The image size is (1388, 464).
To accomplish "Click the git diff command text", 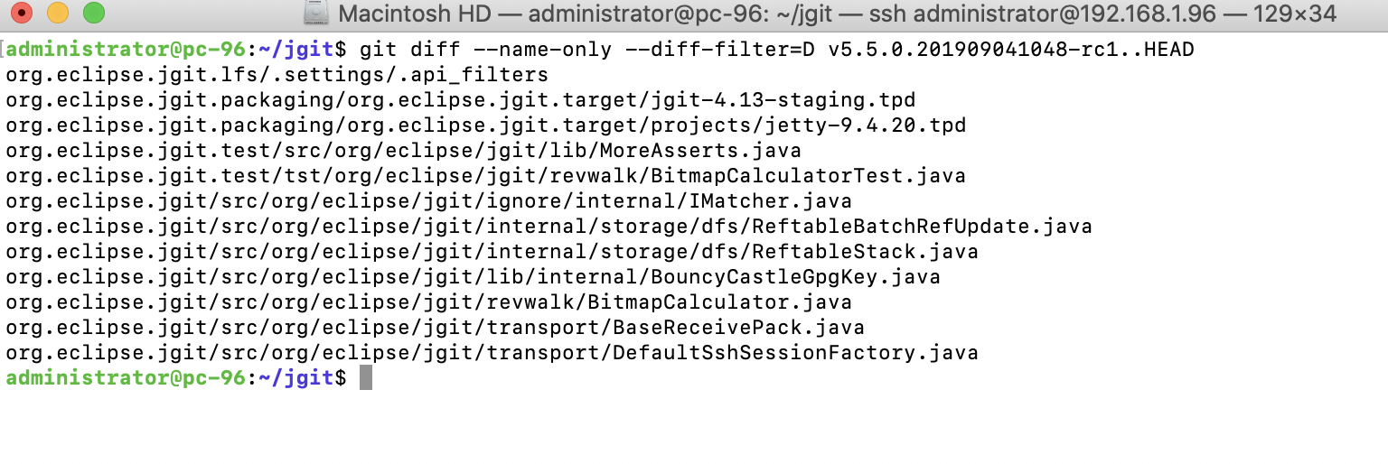I will (x=777, y=50).
